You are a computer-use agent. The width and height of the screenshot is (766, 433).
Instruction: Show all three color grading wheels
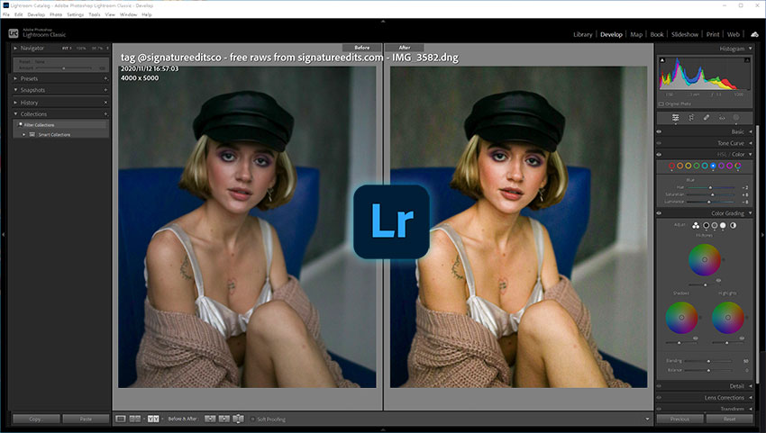696,225
